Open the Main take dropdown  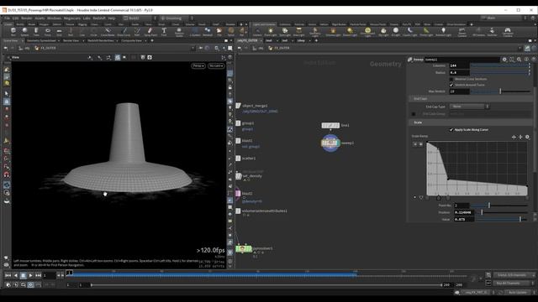504,18
